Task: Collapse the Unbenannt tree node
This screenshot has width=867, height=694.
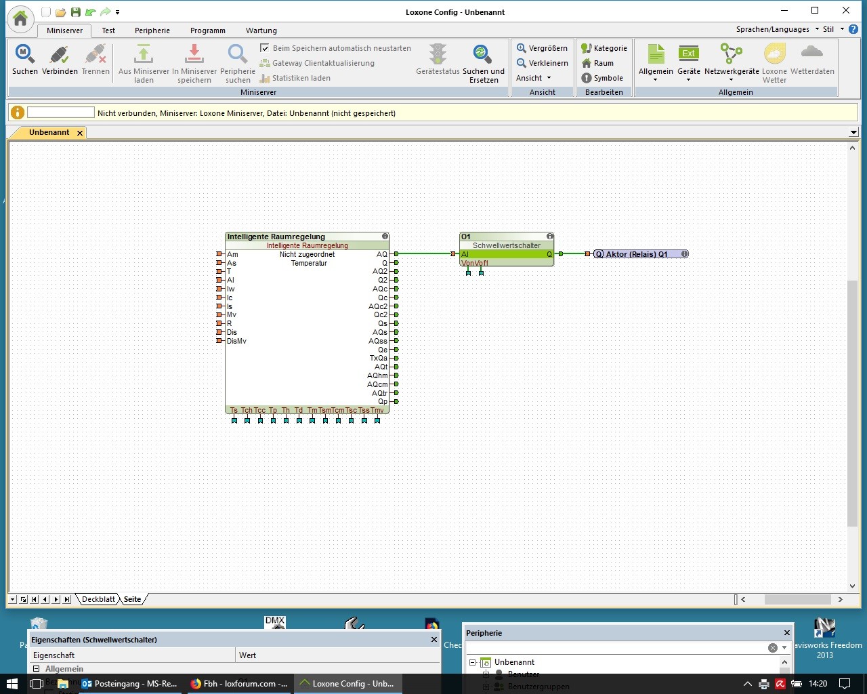Action: (x=473, y=662)
